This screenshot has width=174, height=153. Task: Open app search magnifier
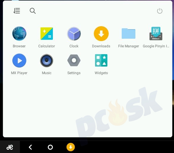pyautogui.click(x=33, y=11)
